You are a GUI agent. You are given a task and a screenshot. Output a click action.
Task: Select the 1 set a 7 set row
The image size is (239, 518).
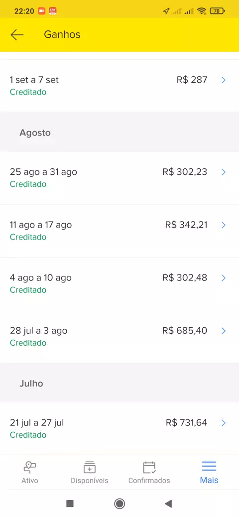[119, 86]
